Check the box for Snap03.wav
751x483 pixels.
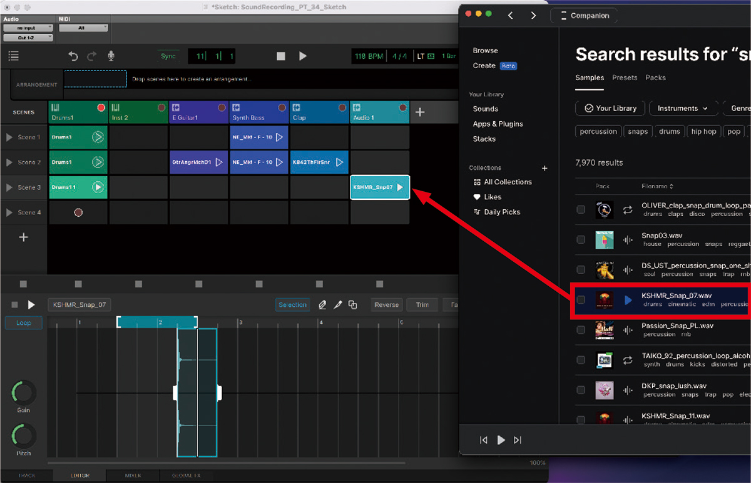point(581,240)
